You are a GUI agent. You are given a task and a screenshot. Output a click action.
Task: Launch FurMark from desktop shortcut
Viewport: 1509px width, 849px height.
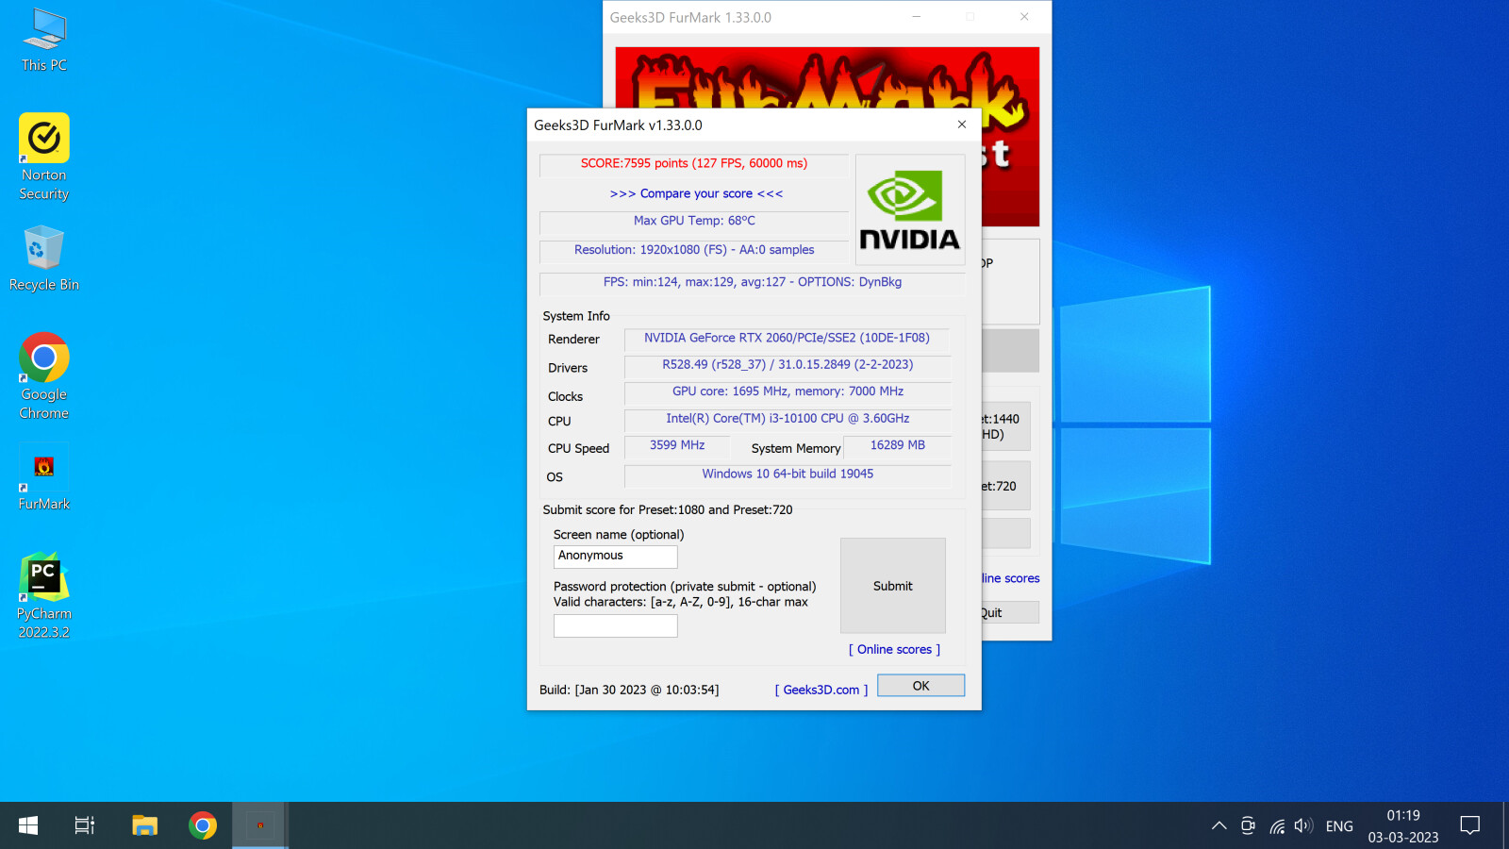coord(44,479)
